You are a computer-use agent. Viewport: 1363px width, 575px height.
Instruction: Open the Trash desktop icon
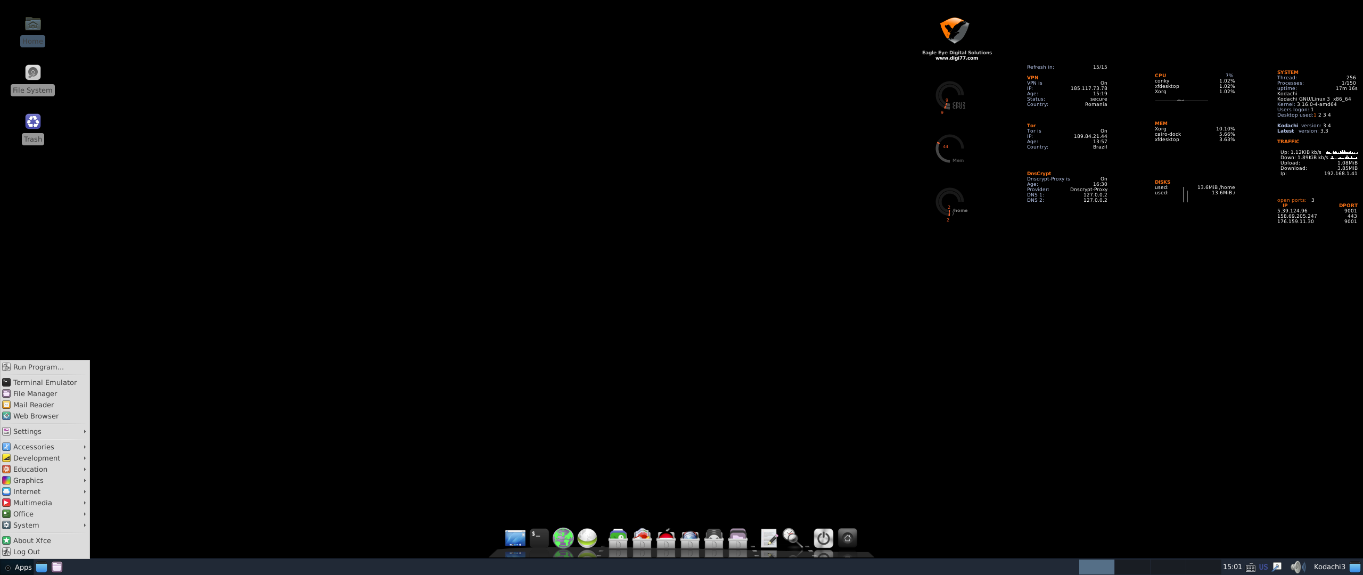[x=32, y=122]
